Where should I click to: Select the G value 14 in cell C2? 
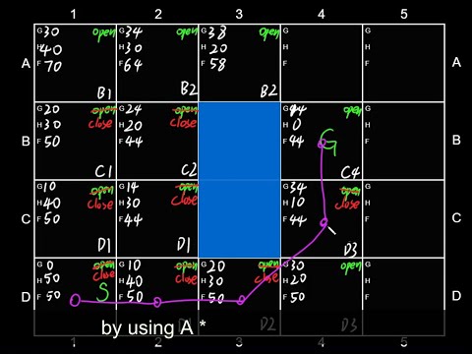point(132,188)
